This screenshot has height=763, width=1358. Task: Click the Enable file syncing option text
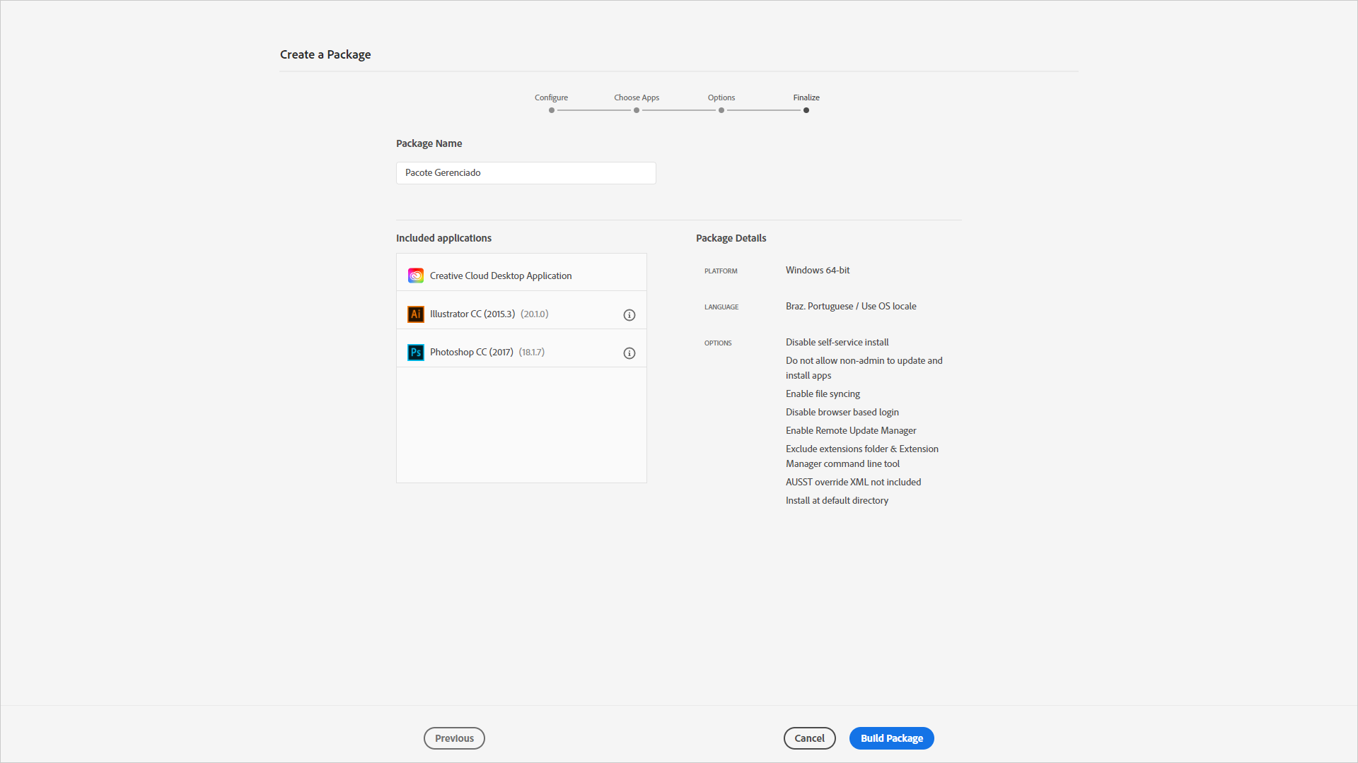(x=823, y=394)
